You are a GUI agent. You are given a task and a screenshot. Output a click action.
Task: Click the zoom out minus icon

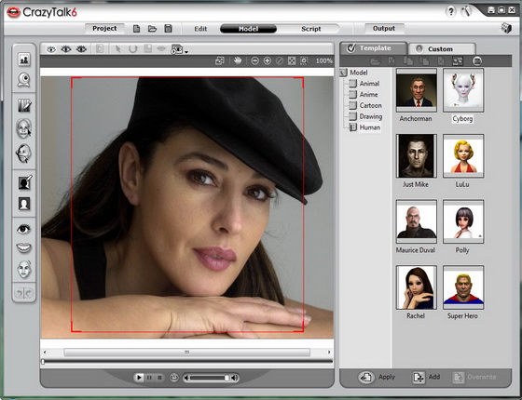coord(255,60)
